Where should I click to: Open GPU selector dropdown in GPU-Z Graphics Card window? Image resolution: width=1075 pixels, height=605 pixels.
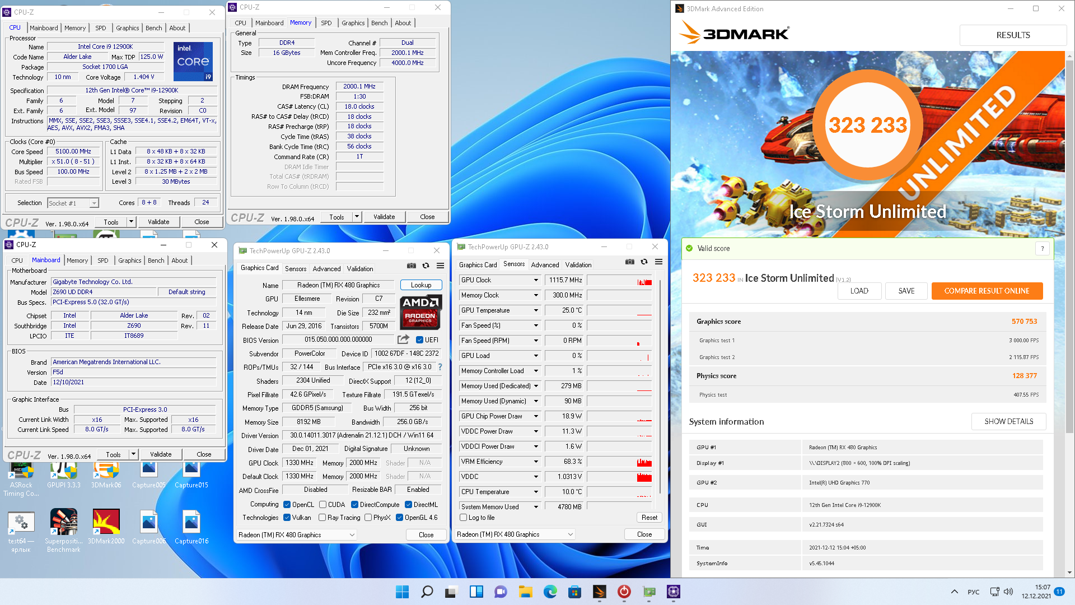click(x=297, y=535)
